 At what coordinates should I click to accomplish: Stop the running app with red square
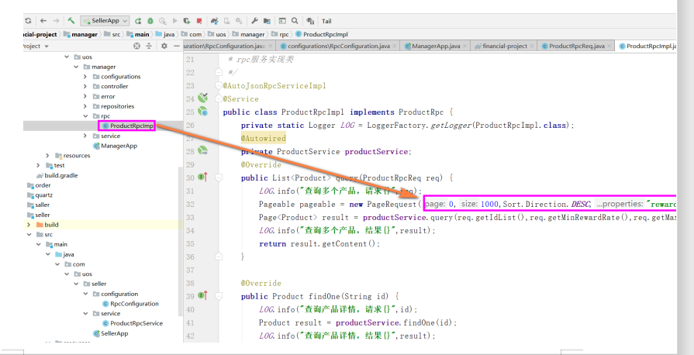pyautogui.click(x=199, y=21)
